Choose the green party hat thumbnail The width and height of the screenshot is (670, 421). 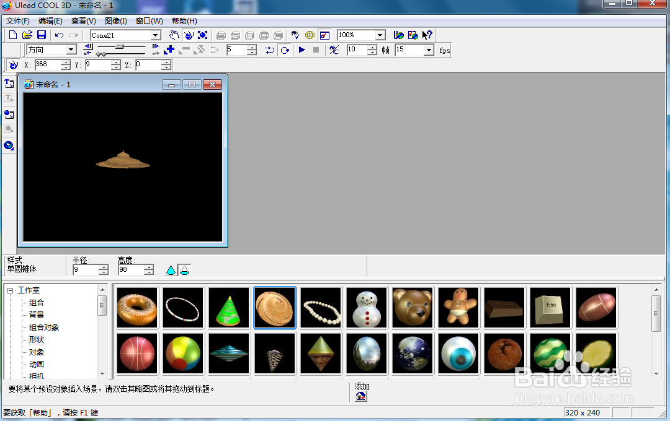(x=228, y=308)
